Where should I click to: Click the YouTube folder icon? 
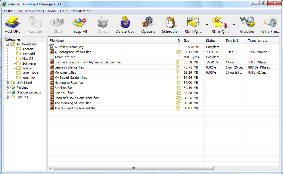tap(19, 78)
